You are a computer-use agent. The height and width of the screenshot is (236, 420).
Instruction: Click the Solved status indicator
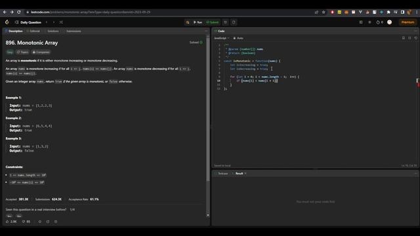[196, 42]
